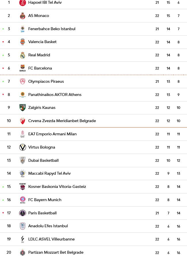Click the Valencia Basket basketball logo
This screenshot has width=187, height=256.
coord(22,42)
